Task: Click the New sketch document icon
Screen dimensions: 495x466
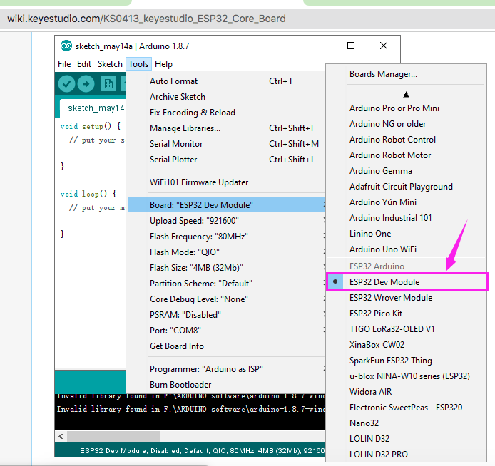Action: 108,84
